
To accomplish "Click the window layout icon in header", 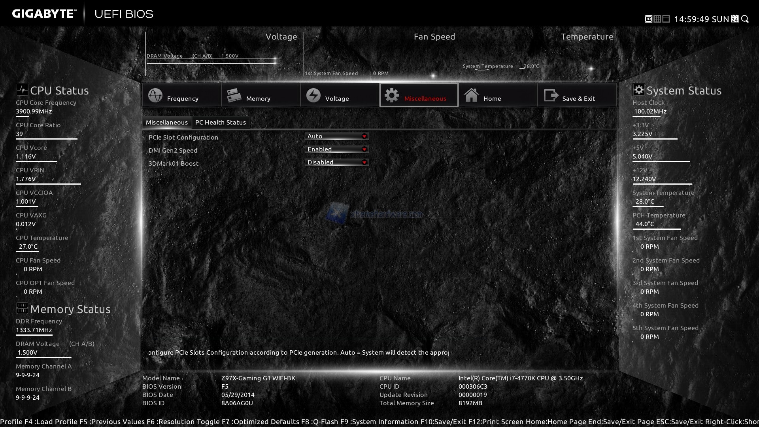I will [x=666, y=19].
